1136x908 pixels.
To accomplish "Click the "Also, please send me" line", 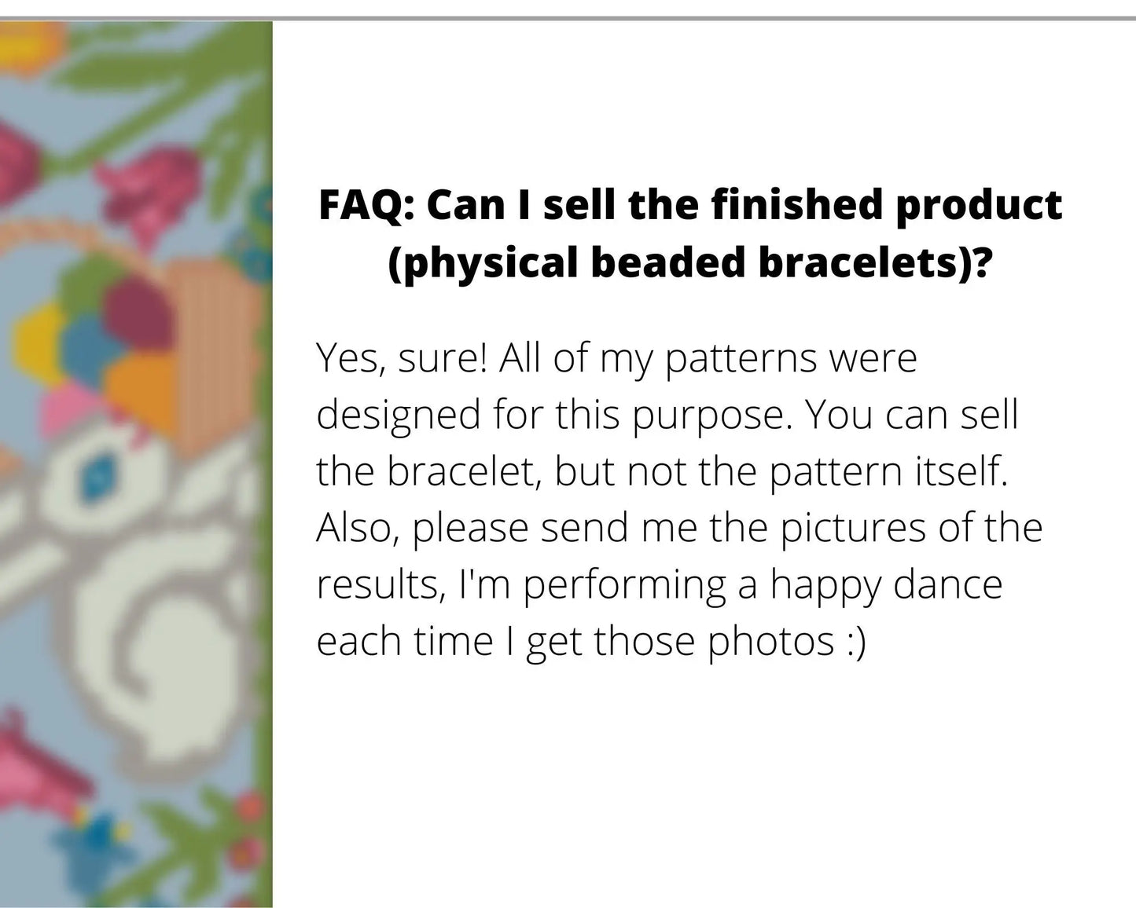I will point(678,528).
